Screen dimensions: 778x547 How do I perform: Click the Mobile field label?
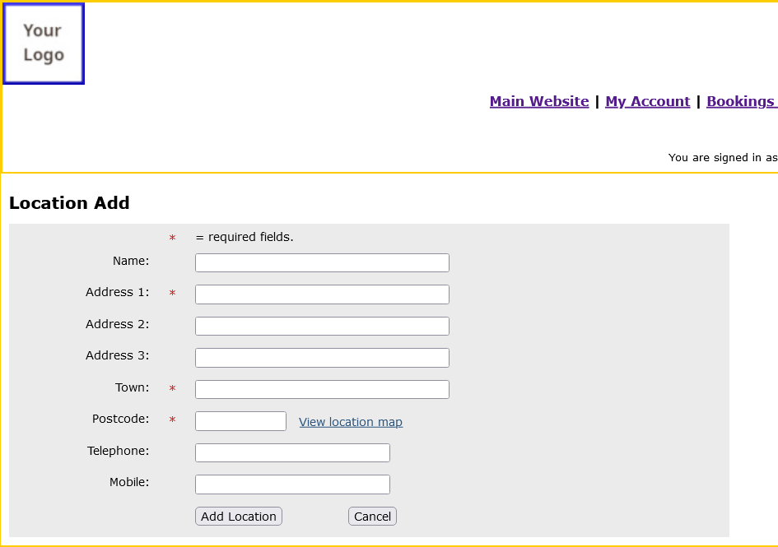[x=129, y=482]
